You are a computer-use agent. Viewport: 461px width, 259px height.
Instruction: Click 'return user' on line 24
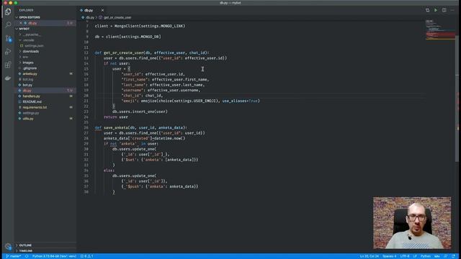pos(115,117)
